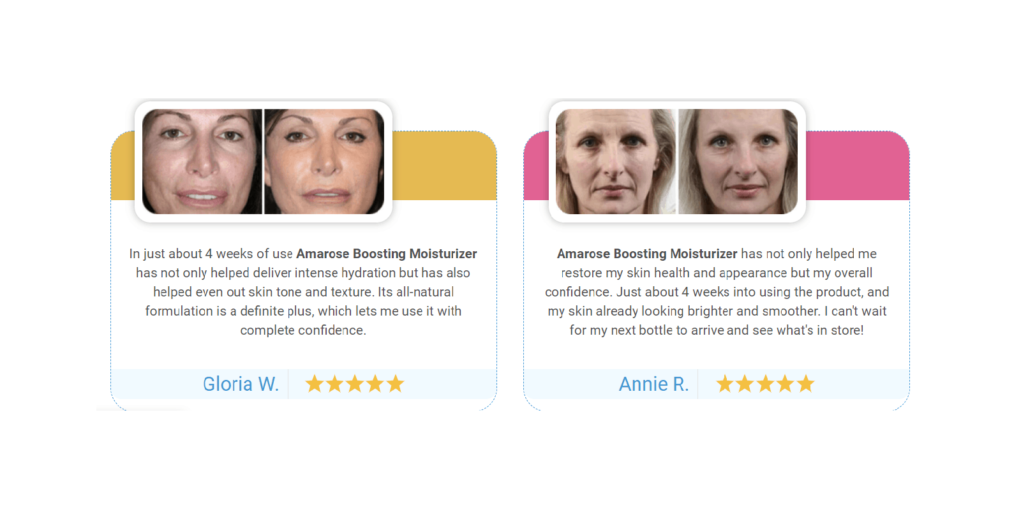Select Gloria's testimonial text ending 'complete confidence'
1021x510 pixels.
tap(303, 292)
